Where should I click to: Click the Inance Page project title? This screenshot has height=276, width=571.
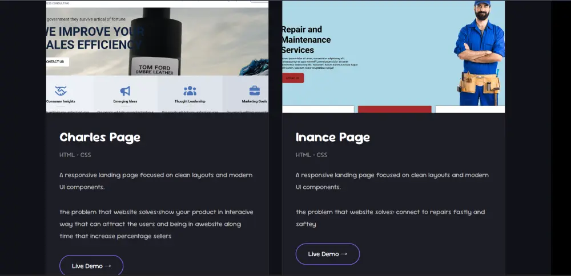coord(333,137)
